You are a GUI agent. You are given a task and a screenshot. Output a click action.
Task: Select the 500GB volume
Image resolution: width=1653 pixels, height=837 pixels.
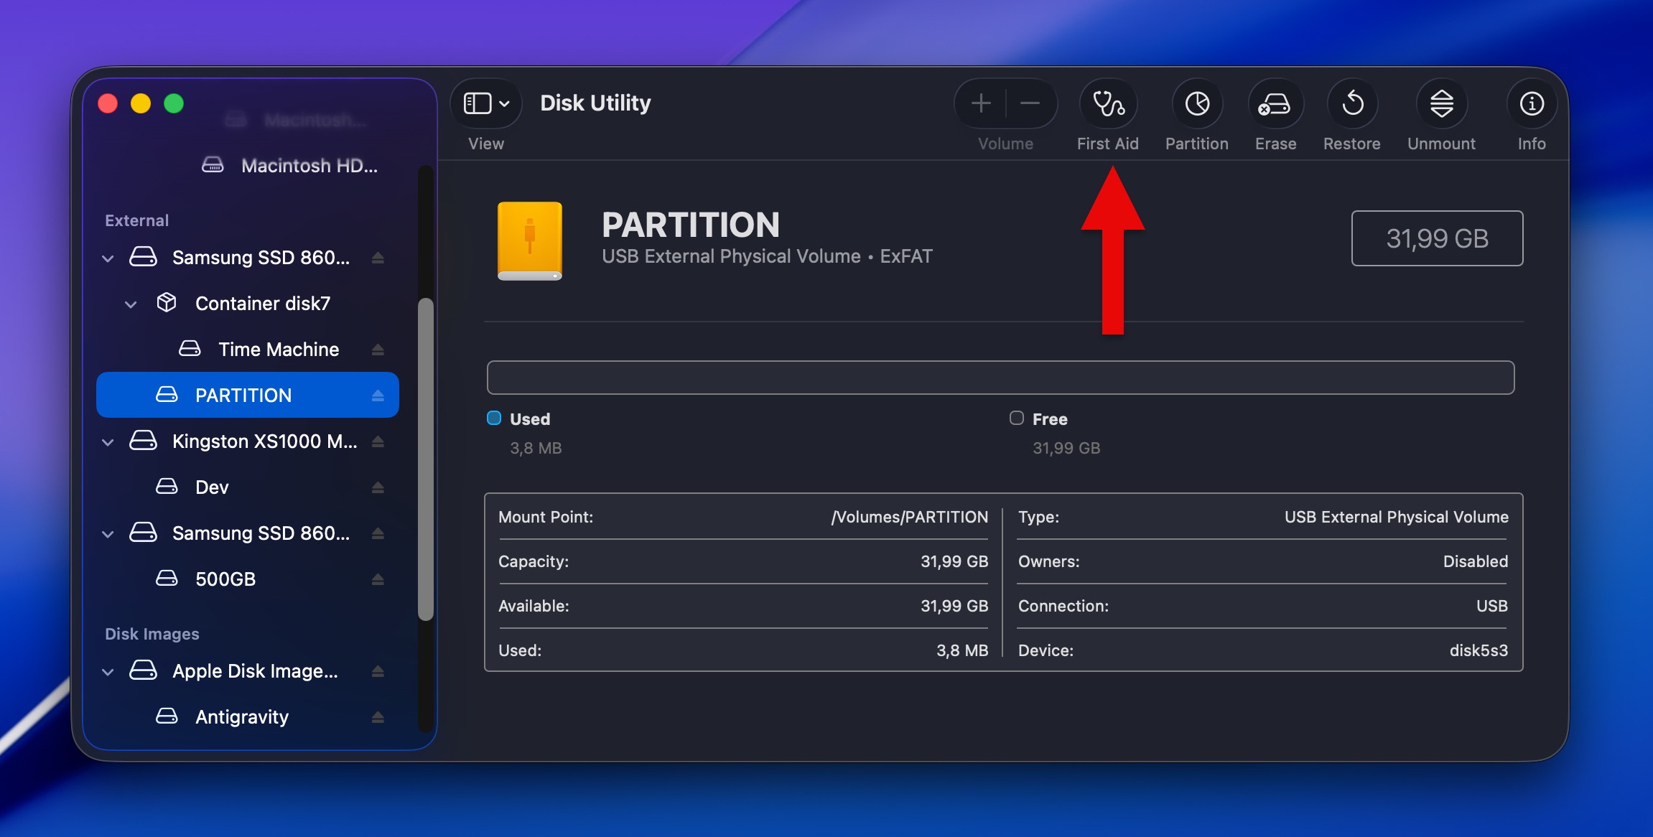pyautogui.click(x=226, y=579)
